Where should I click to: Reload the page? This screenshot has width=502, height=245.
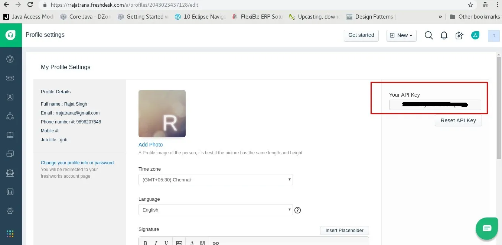30,5
